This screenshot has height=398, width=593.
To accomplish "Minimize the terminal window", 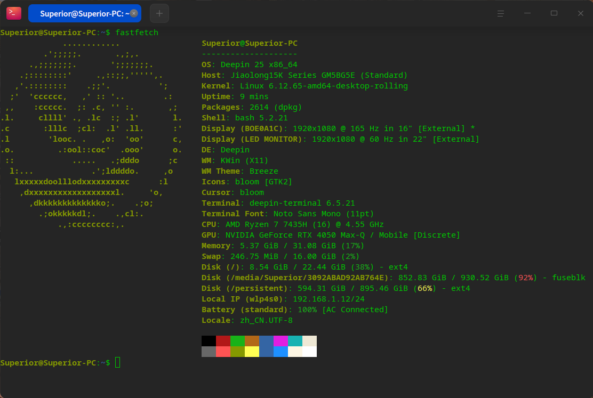I will pyautogui.click(x=527, y=14).
